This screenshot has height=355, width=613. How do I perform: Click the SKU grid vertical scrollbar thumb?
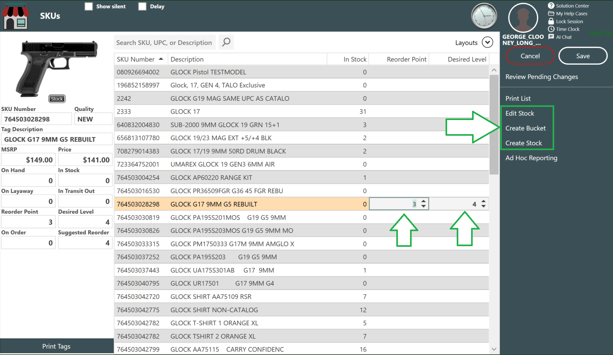tap(494, 125)
